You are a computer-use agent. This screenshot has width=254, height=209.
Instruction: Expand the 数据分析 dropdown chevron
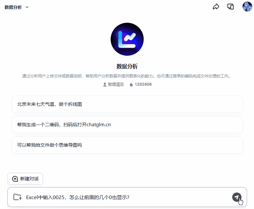tap(27, 7)
